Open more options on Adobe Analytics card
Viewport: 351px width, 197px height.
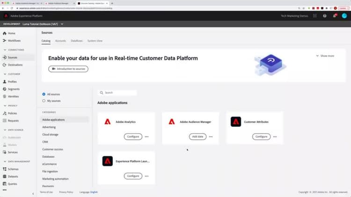click(x=146, y=137)
